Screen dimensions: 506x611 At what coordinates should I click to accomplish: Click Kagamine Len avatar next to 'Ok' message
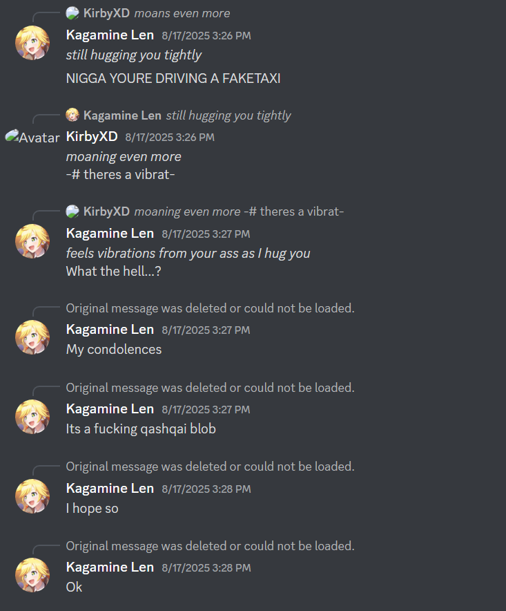pos(32,575)
